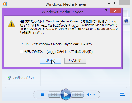
Task: Click the dialog's question mark help button
Action: pos(106,11)
